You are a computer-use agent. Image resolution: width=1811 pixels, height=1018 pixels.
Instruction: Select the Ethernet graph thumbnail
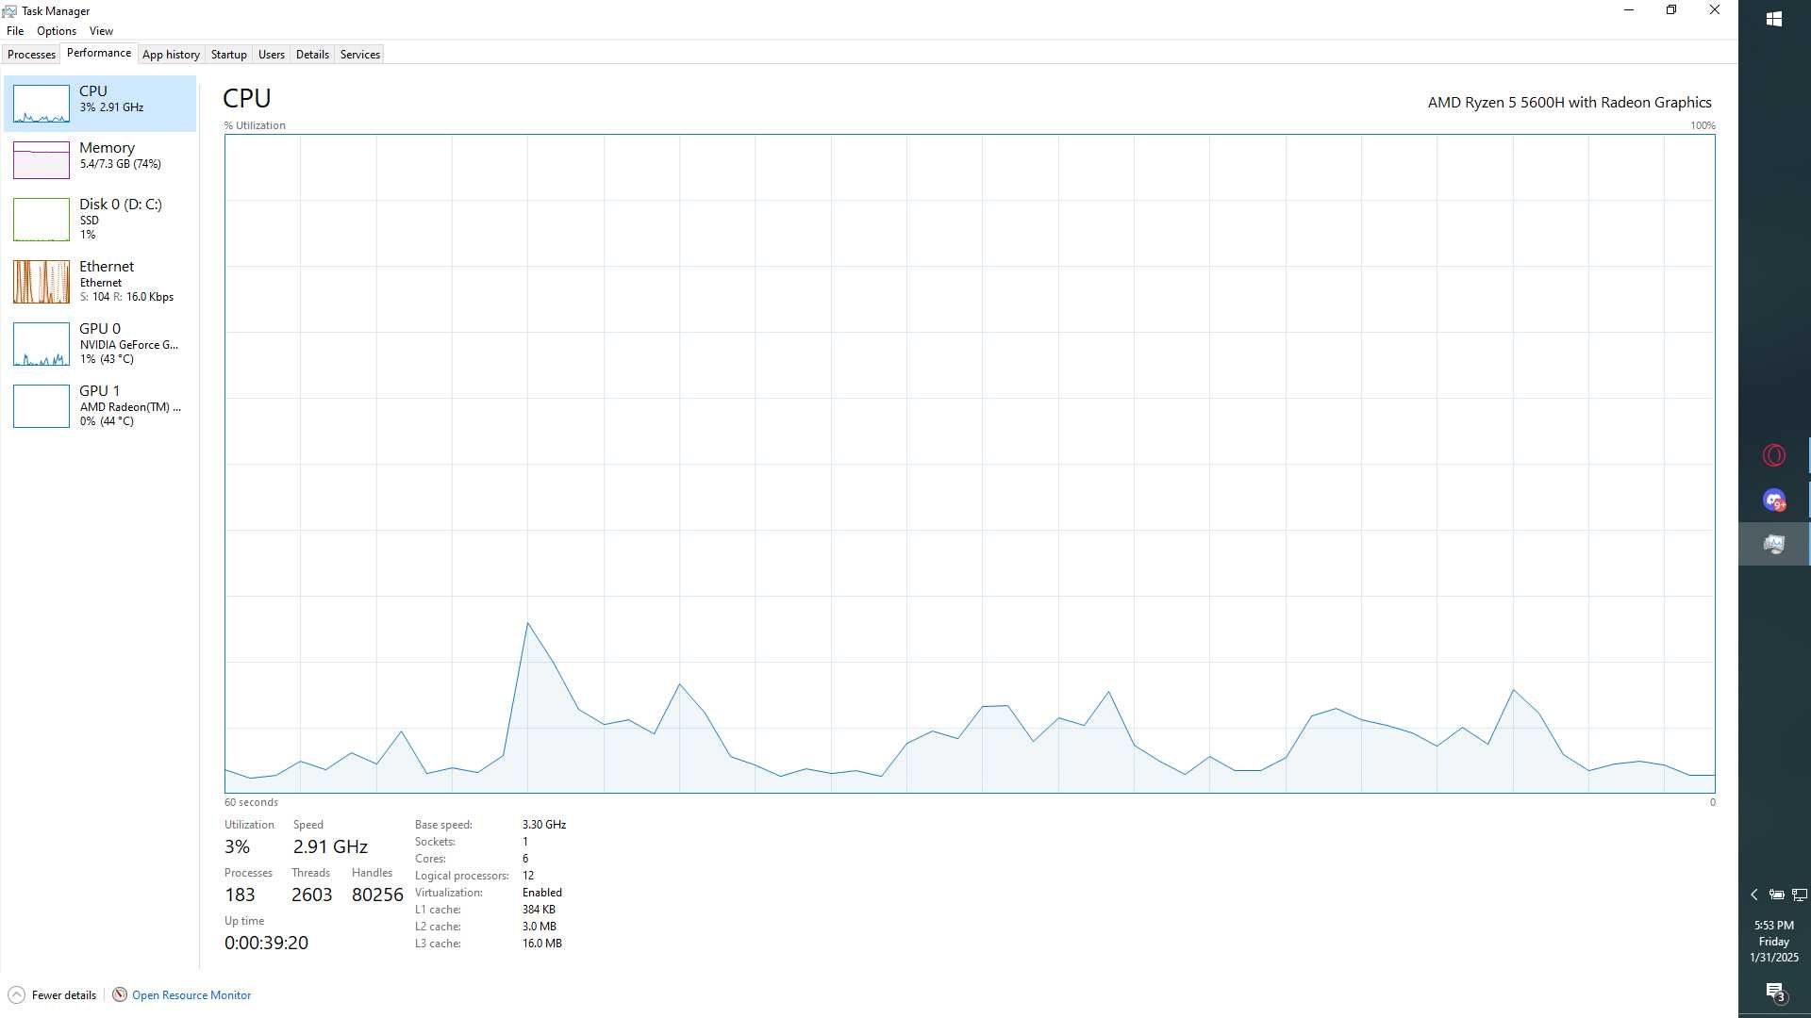pyautogui.click(x=42, y=282)
